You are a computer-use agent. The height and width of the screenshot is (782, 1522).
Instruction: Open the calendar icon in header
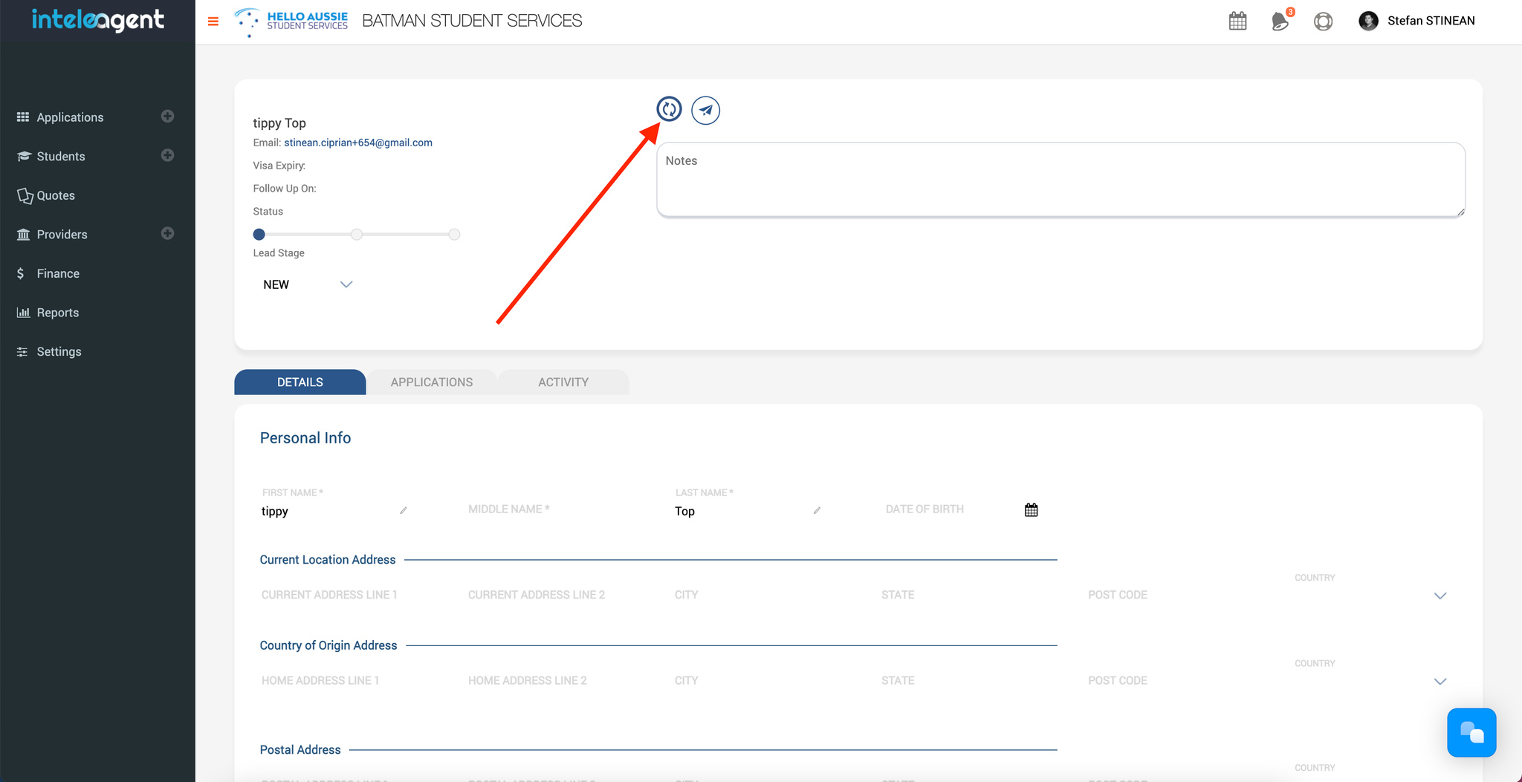(x=1237, y=21)
